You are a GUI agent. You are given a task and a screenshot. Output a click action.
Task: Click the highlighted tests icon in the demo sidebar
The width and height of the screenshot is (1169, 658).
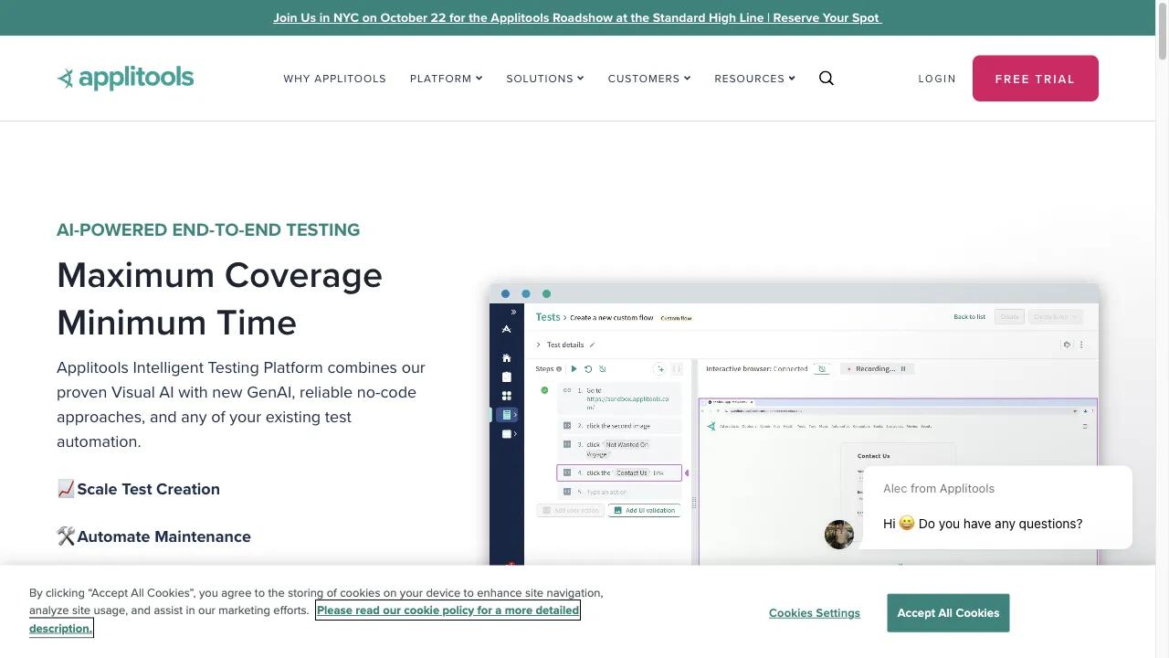click(508, 415)
